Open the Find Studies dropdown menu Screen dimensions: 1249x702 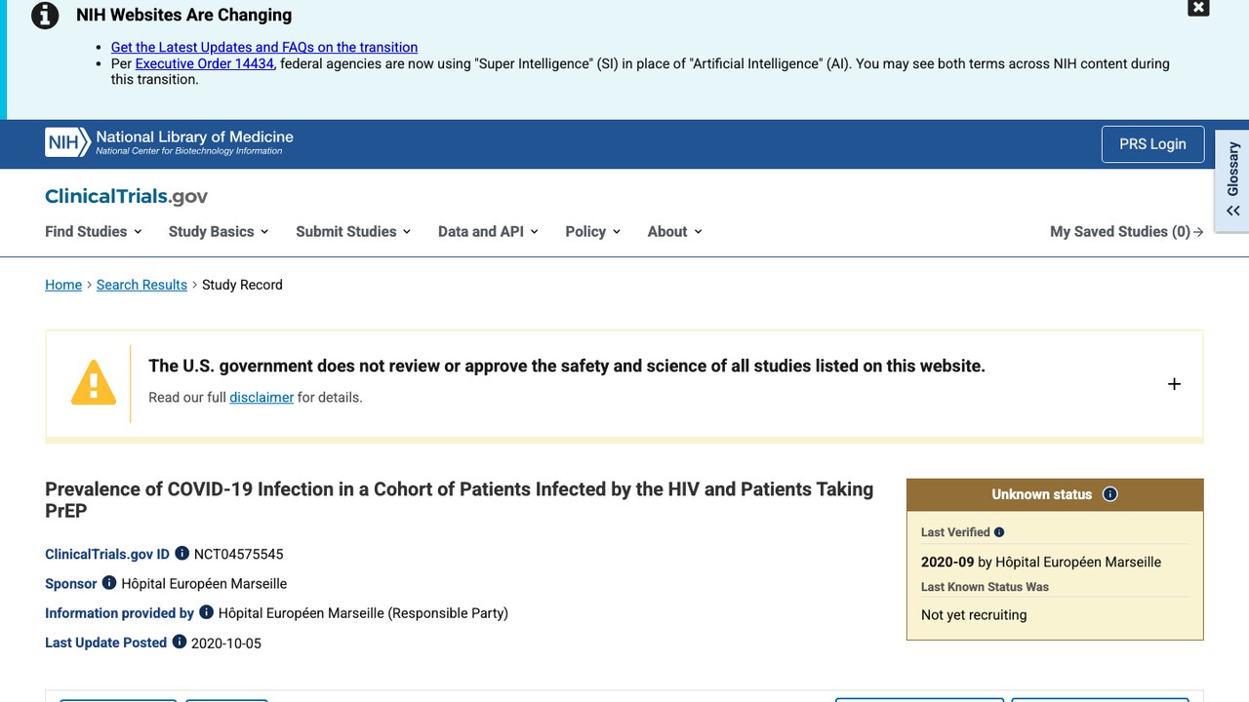(x=94, y=231)
